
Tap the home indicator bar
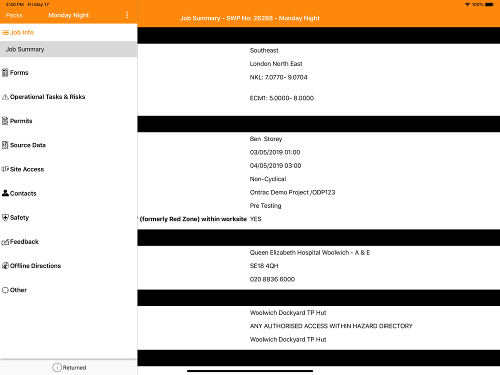[x=250, y=371]
